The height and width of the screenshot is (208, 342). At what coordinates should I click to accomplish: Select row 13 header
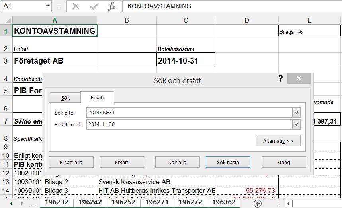6,182
